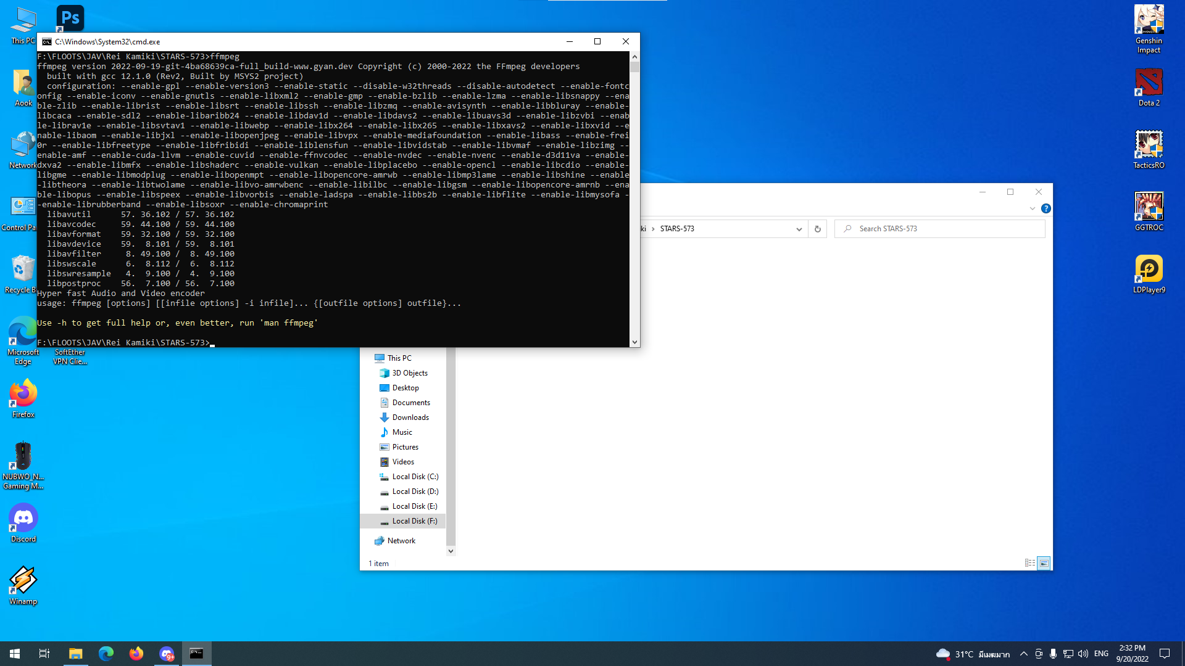Select Documents in navigation pane
Viewport: 1185px width, 666px height.
point(411,403)
